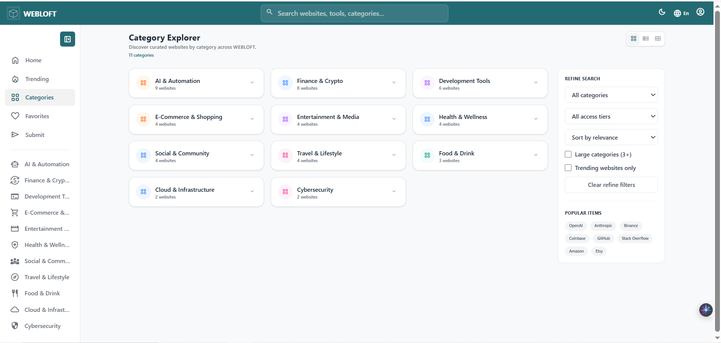
Task: Open Home from the sidebar menu
Action: click(x=33, y=60)
